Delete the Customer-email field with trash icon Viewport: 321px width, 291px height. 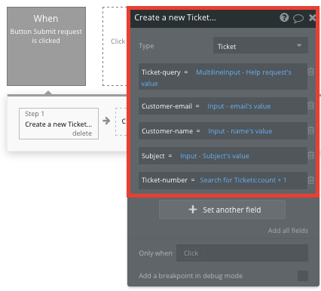coord(311,106)
